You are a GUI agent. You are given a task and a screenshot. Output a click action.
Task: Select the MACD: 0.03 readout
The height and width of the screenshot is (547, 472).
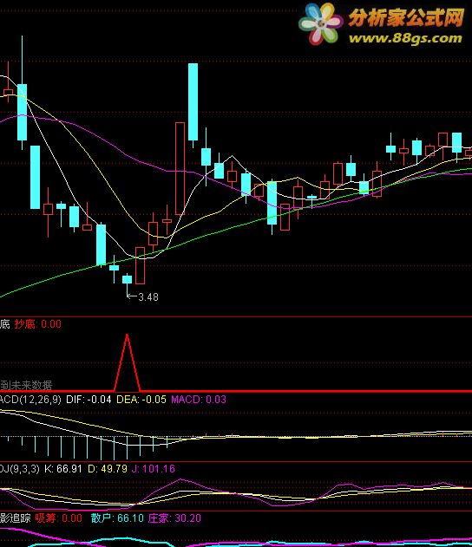tap(199, 399)
